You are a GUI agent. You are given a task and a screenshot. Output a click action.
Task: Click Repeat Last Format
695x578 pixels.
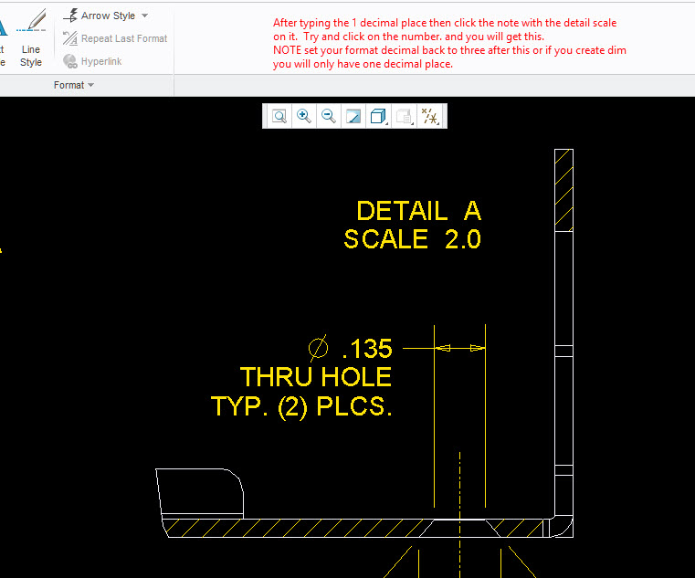[x=115, y=38]
